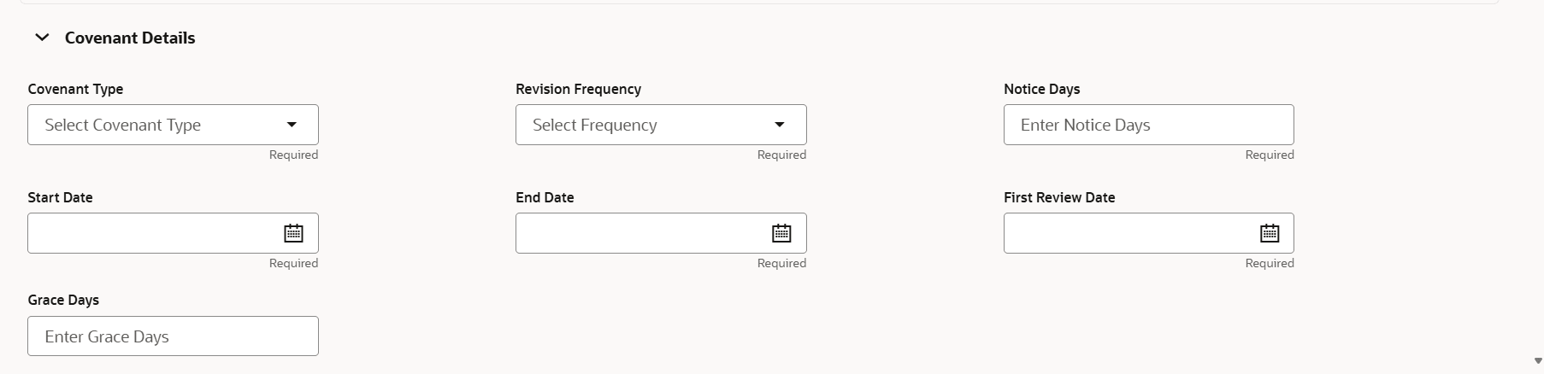Focus the Enter Grace Days field
This screenshot has height=374, width=1544.
tap(173, 336)
